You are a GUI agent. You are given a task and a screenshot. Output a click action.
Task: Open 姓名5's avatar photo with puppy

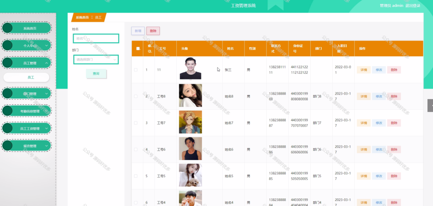[x=190, y=175]
